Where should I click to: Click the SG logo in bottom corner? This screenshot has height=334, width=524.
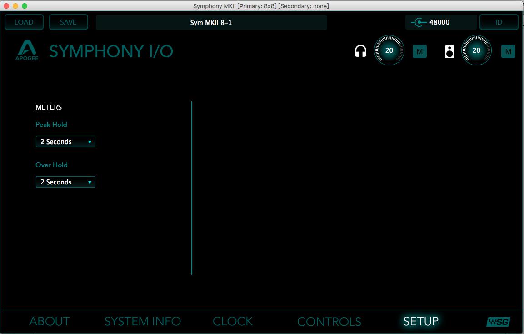point(498,322)
